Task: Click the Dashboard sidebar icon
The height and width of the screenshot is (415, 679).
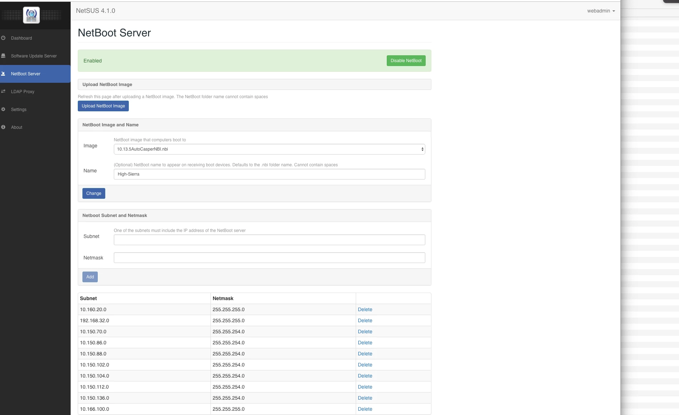Action: [x=3, y=38]
